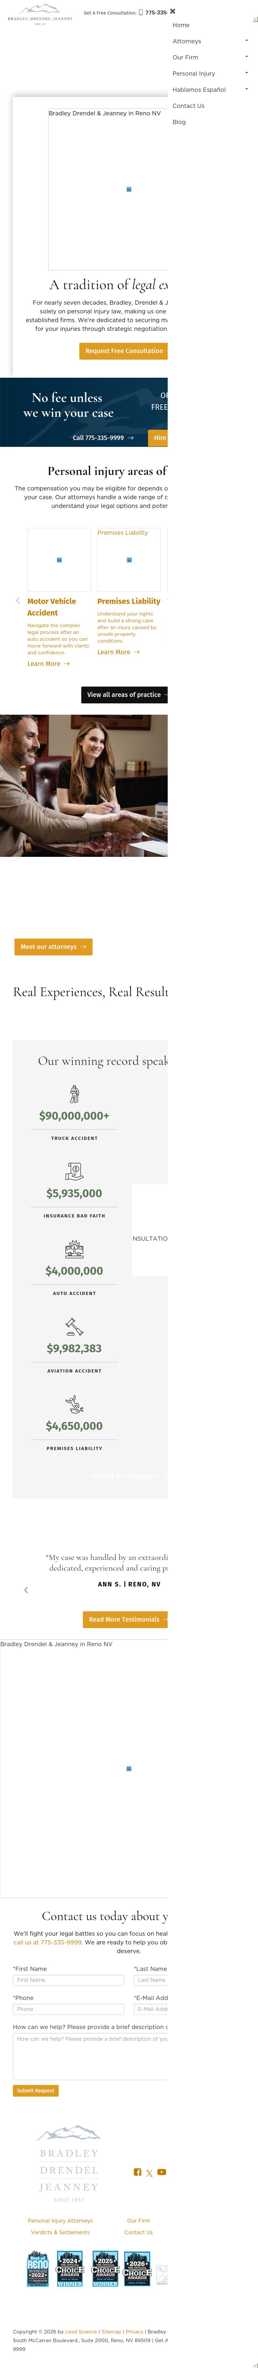Expand the Attorneys submenu arrow
Image resolution: width=258 pixels, height=2368 pixels.
tap(246, 40)
